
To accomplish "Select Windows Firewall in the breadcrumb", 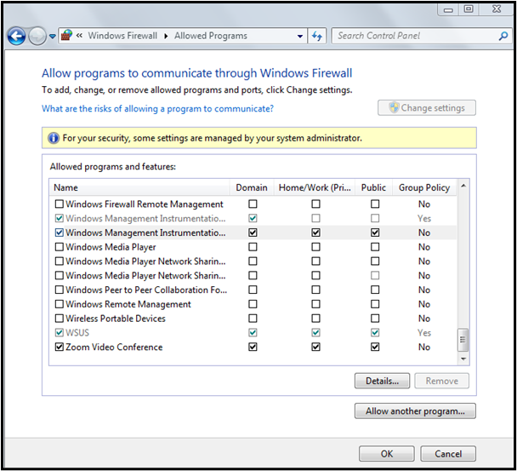I will click(124, 37).
